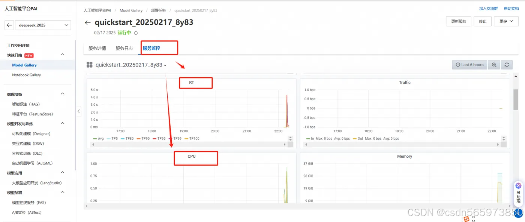Image resolution: width=525 pixels, height=222 pixels.
Task: Click the join discussion group link
Action: [x=488, y=8]
